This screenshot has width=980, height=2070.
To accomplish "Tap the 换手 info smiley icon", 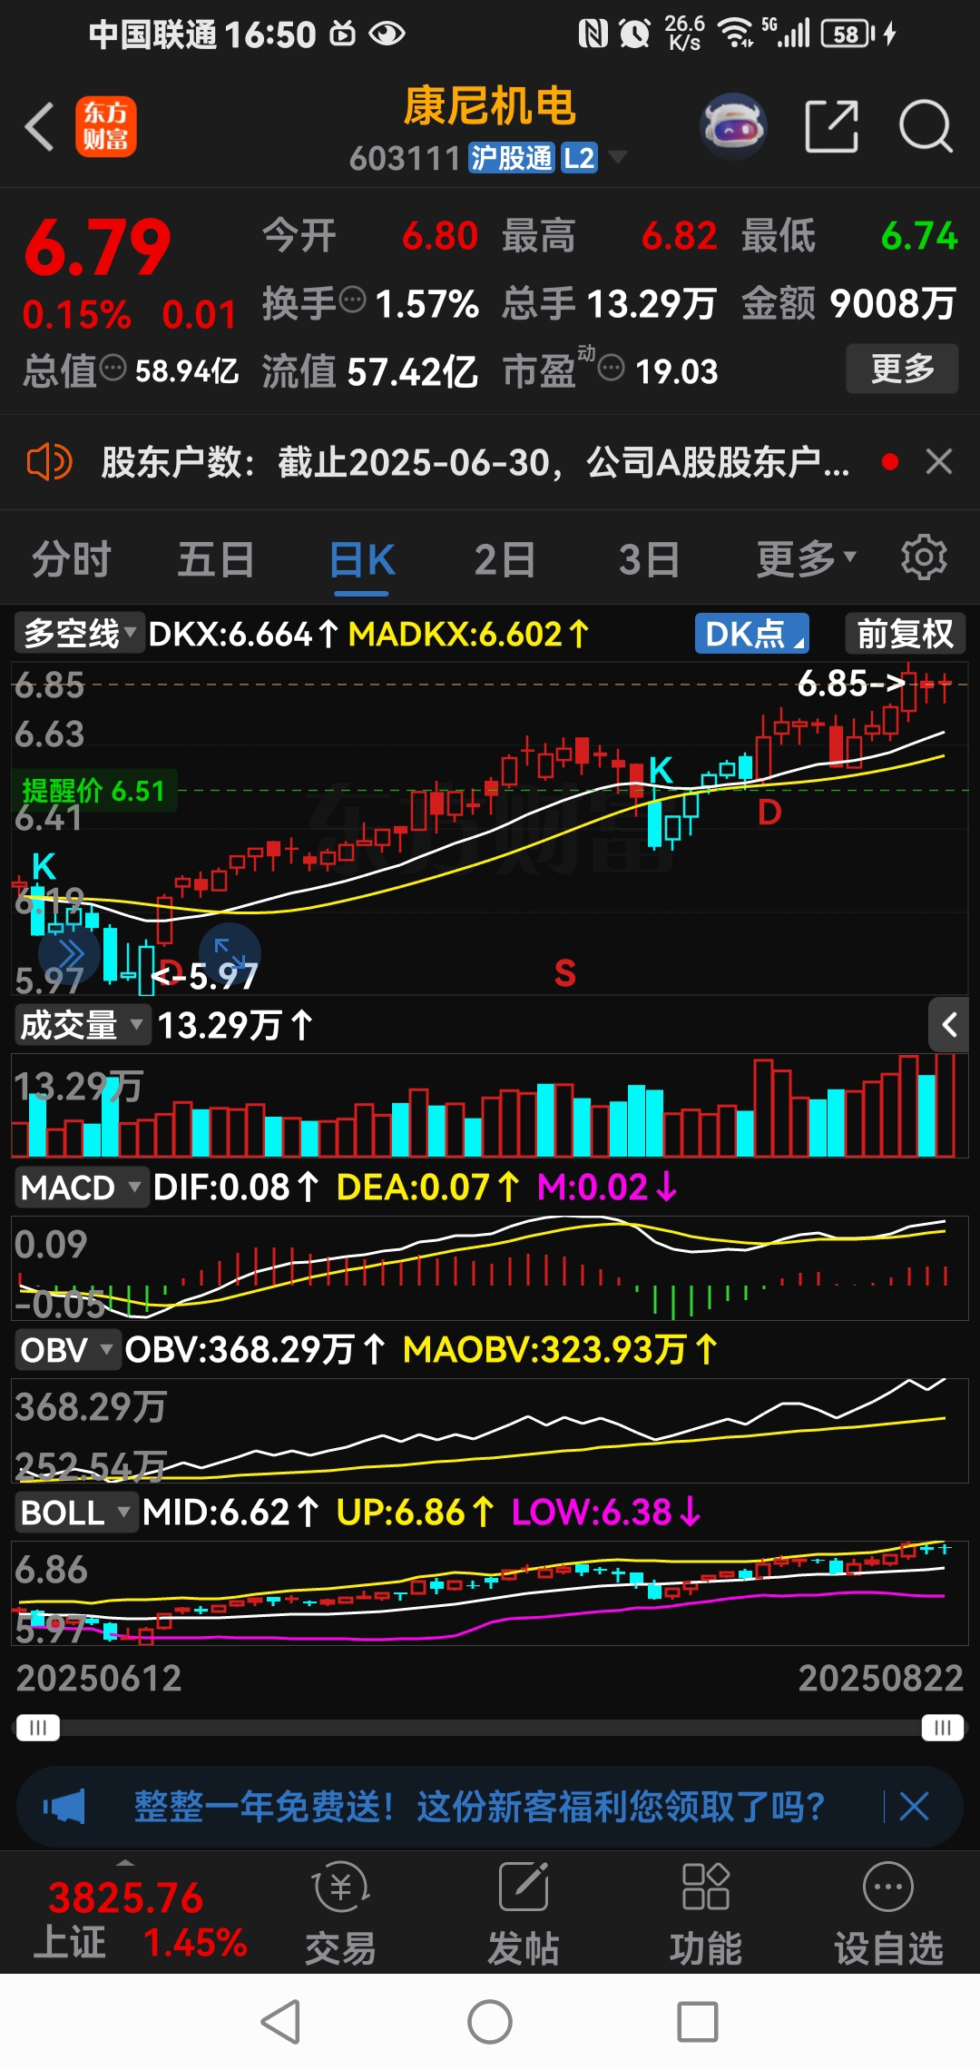I will click(352, 299).
